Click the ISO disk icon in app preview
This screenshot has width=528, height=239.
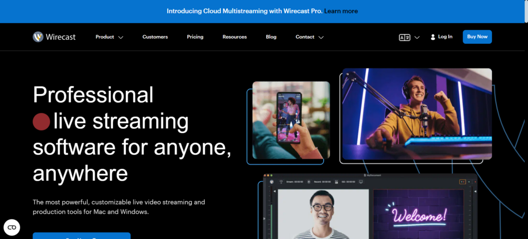tap(336, 182)
